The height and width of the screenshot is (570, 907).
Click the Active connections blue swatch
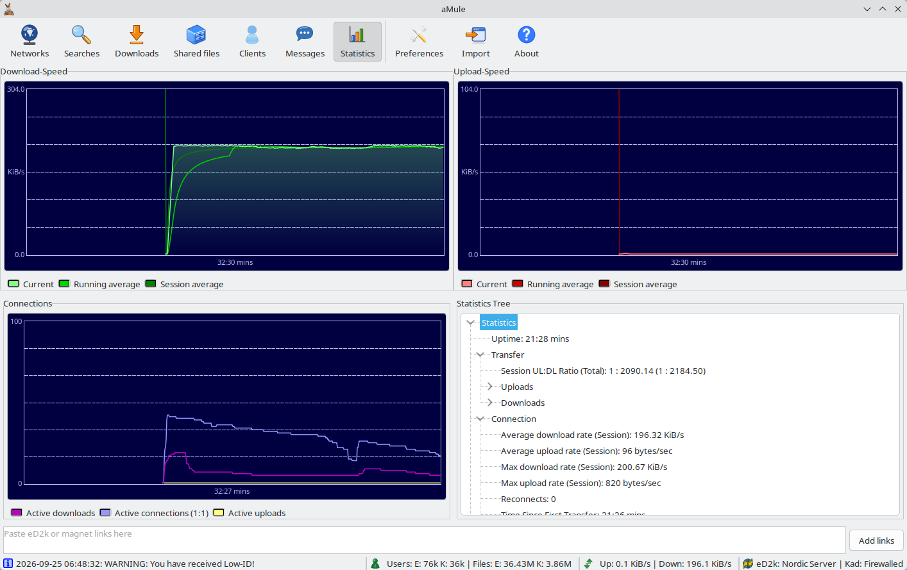pos(105,512)
